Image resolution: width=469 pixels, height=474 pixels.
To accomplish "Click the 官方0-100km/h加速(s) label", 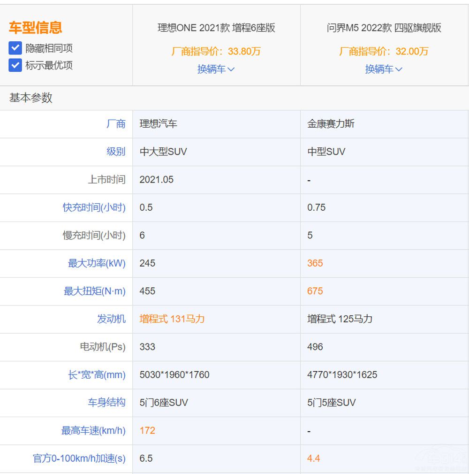I will coord(79,459).
